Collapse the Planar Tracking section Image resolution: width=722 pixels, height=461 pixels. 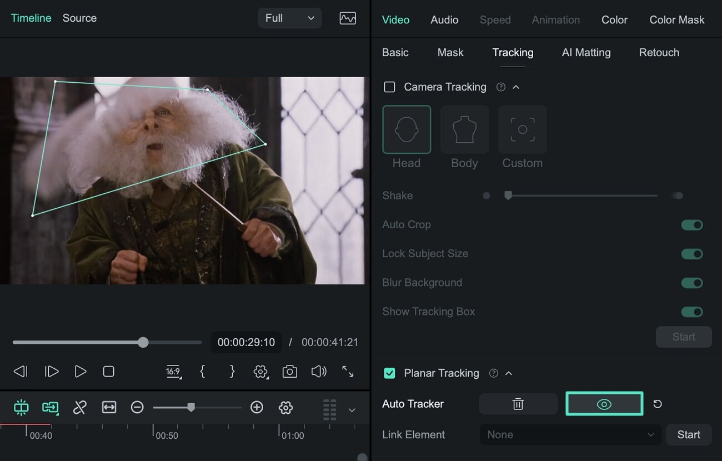tap(509, 373)
